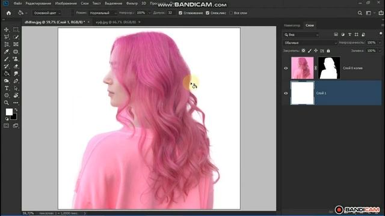Toggle the Сглаживание checkbox
The height and width of the screenshot is (216, 385).
(x=180, y=13)
